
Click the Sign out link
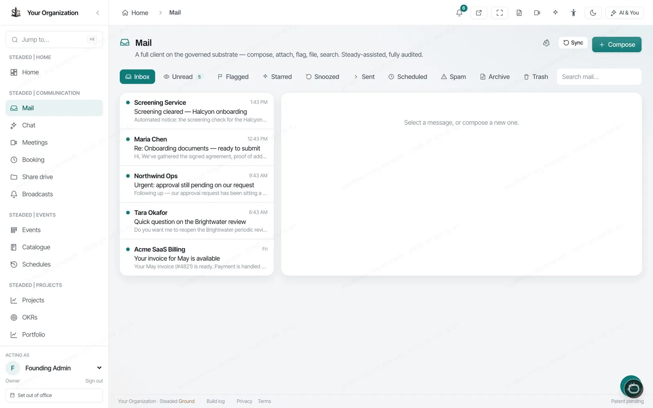pos(94,381)
